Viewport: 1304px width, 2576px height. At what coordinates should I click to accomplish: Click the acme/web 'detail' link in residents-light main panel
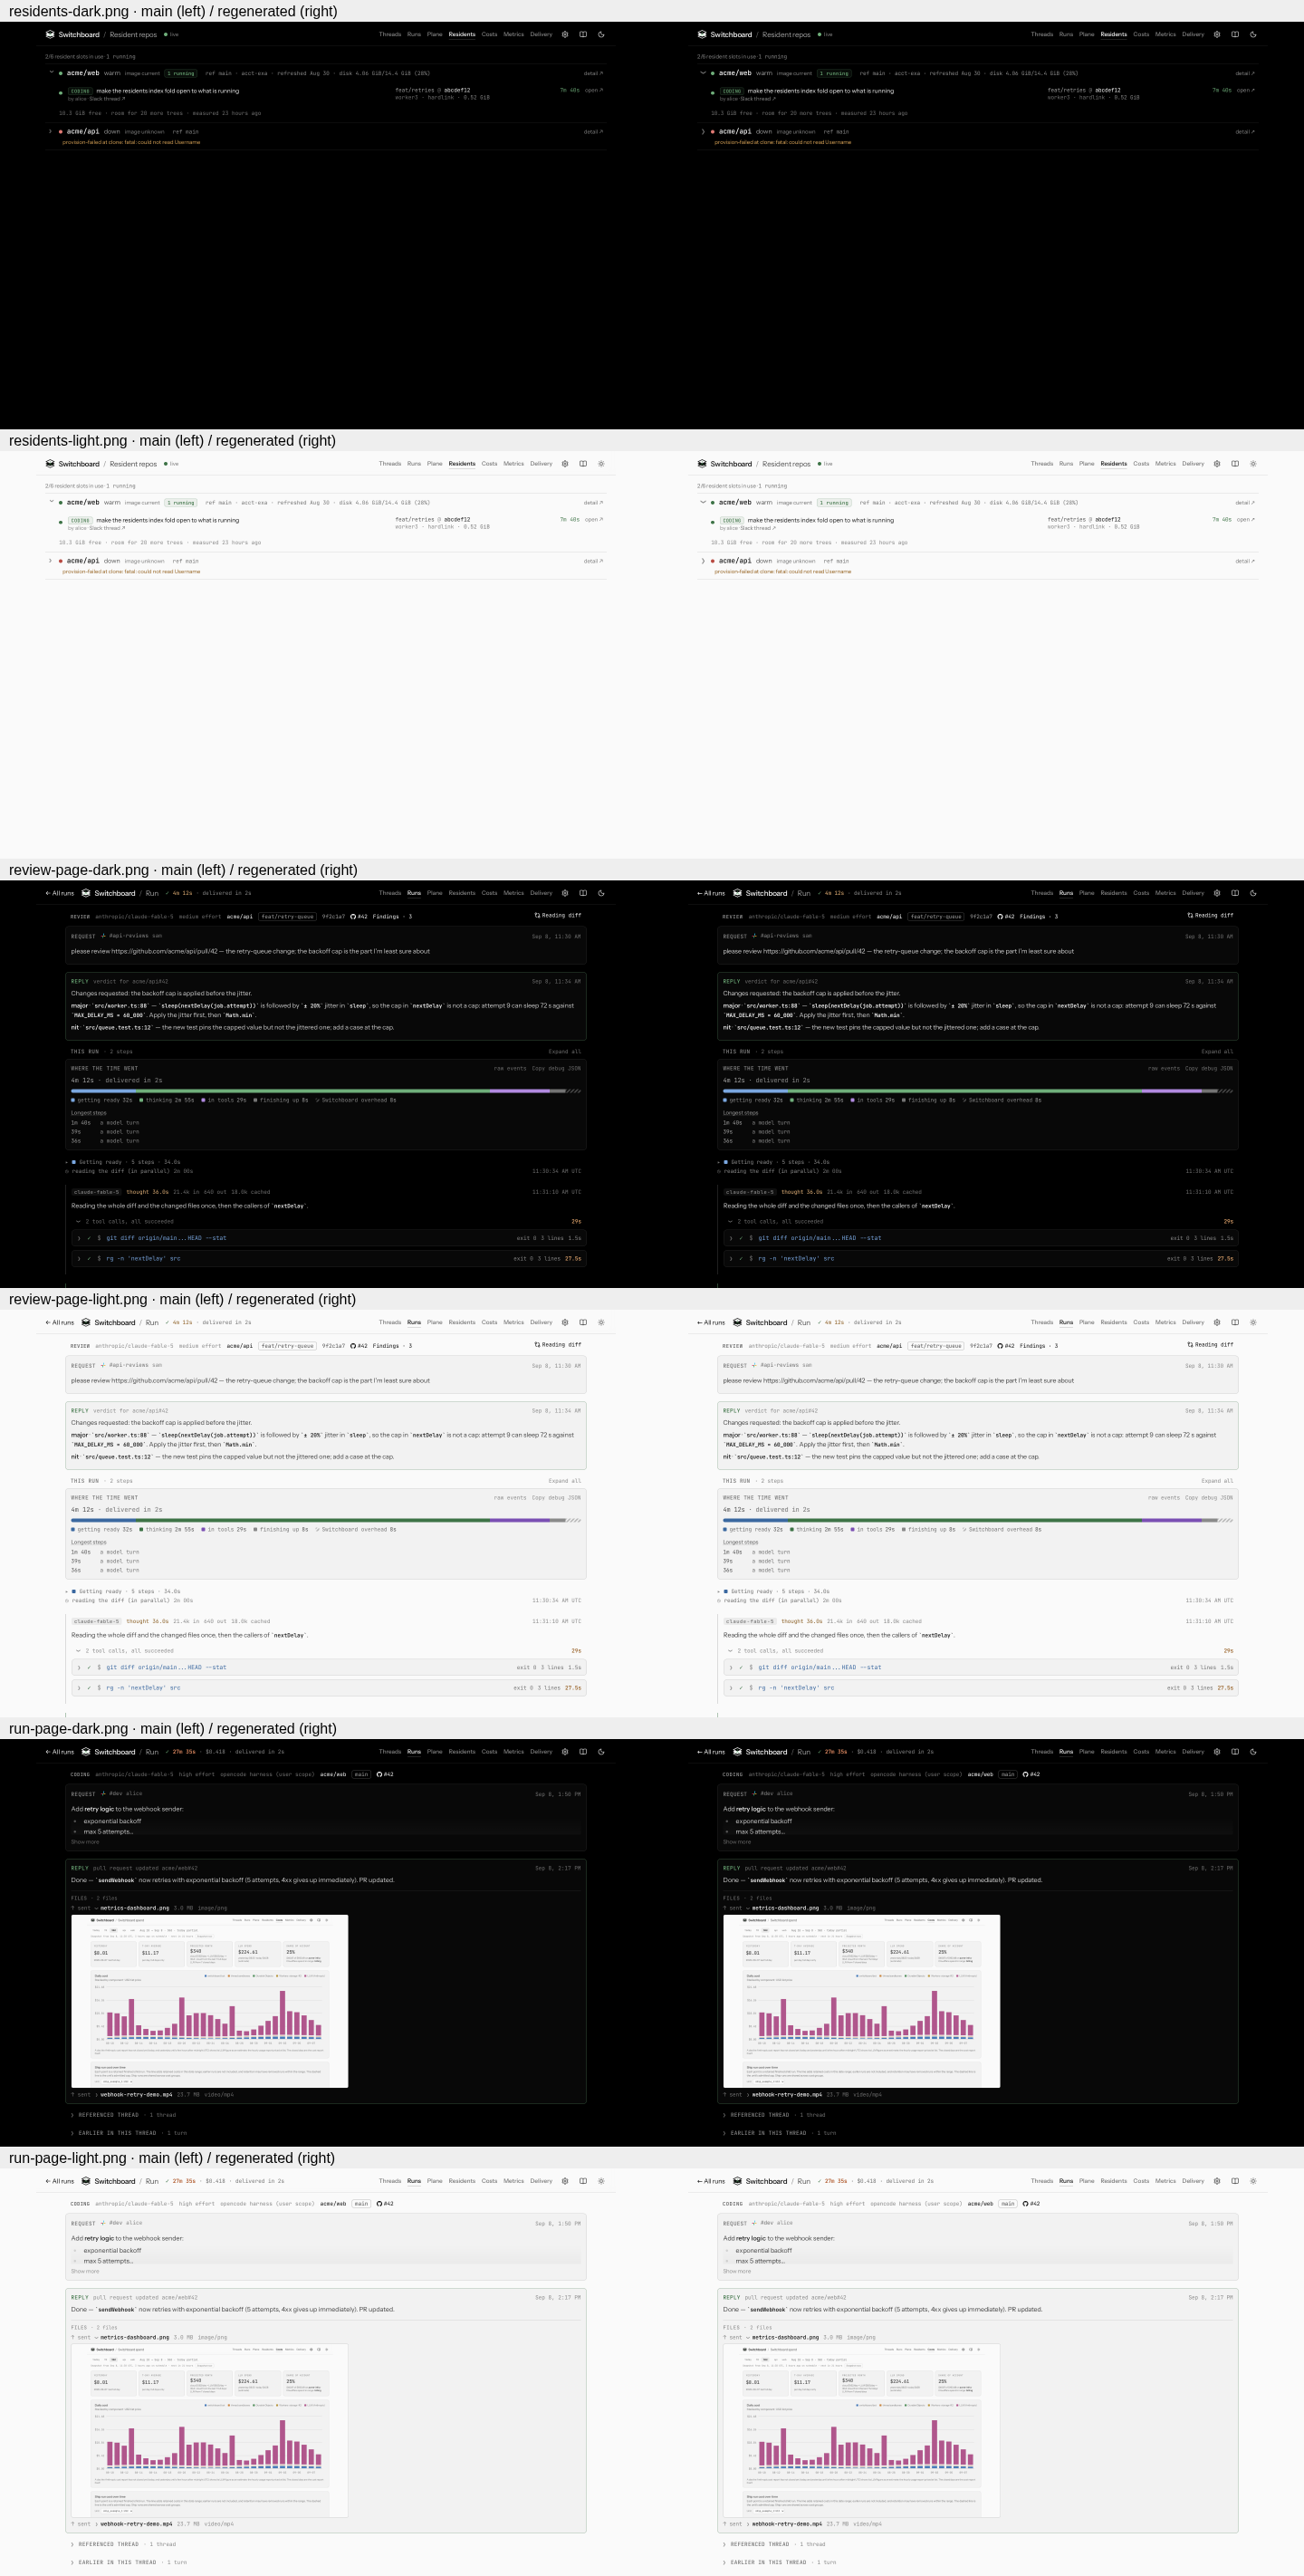click(x=593, y=503)
